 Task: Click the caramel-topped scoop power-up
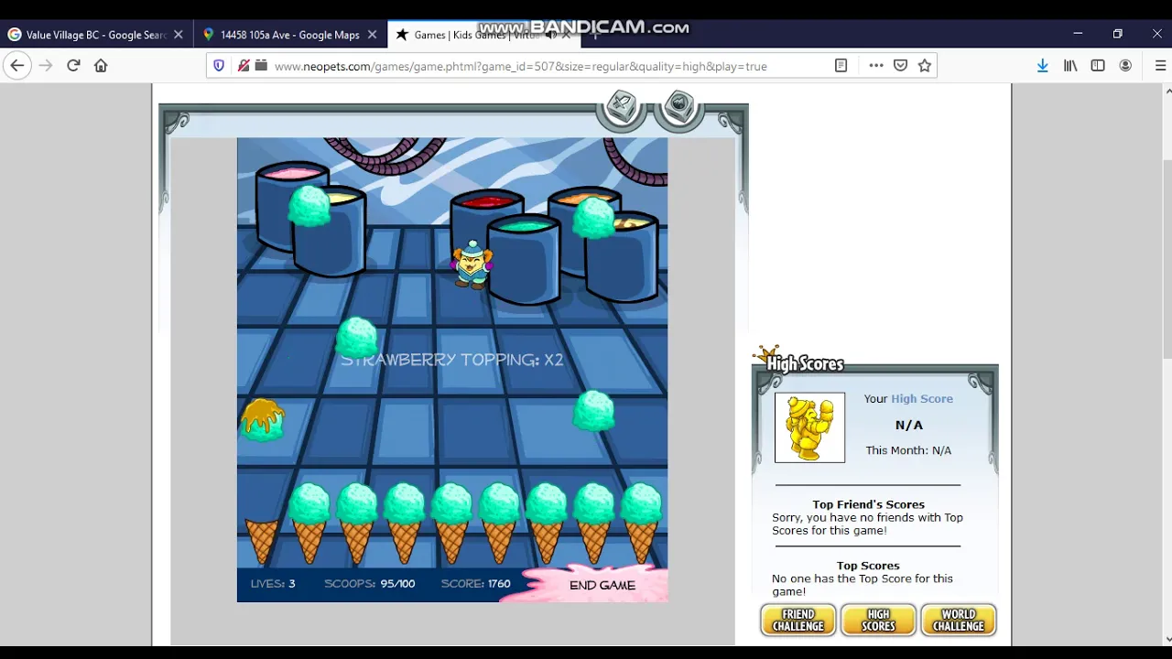[x=264, y=420]
